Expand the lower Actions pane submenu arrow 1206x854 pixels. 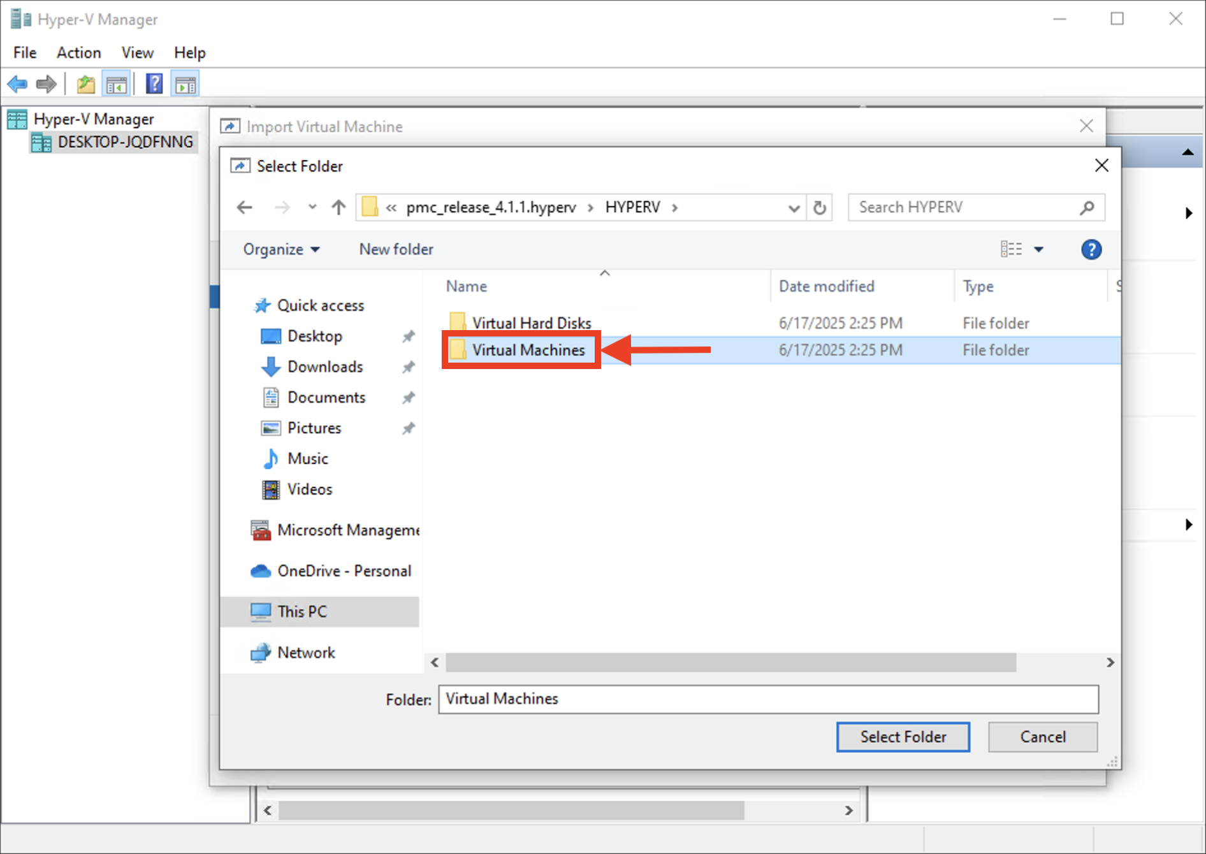1189,525
